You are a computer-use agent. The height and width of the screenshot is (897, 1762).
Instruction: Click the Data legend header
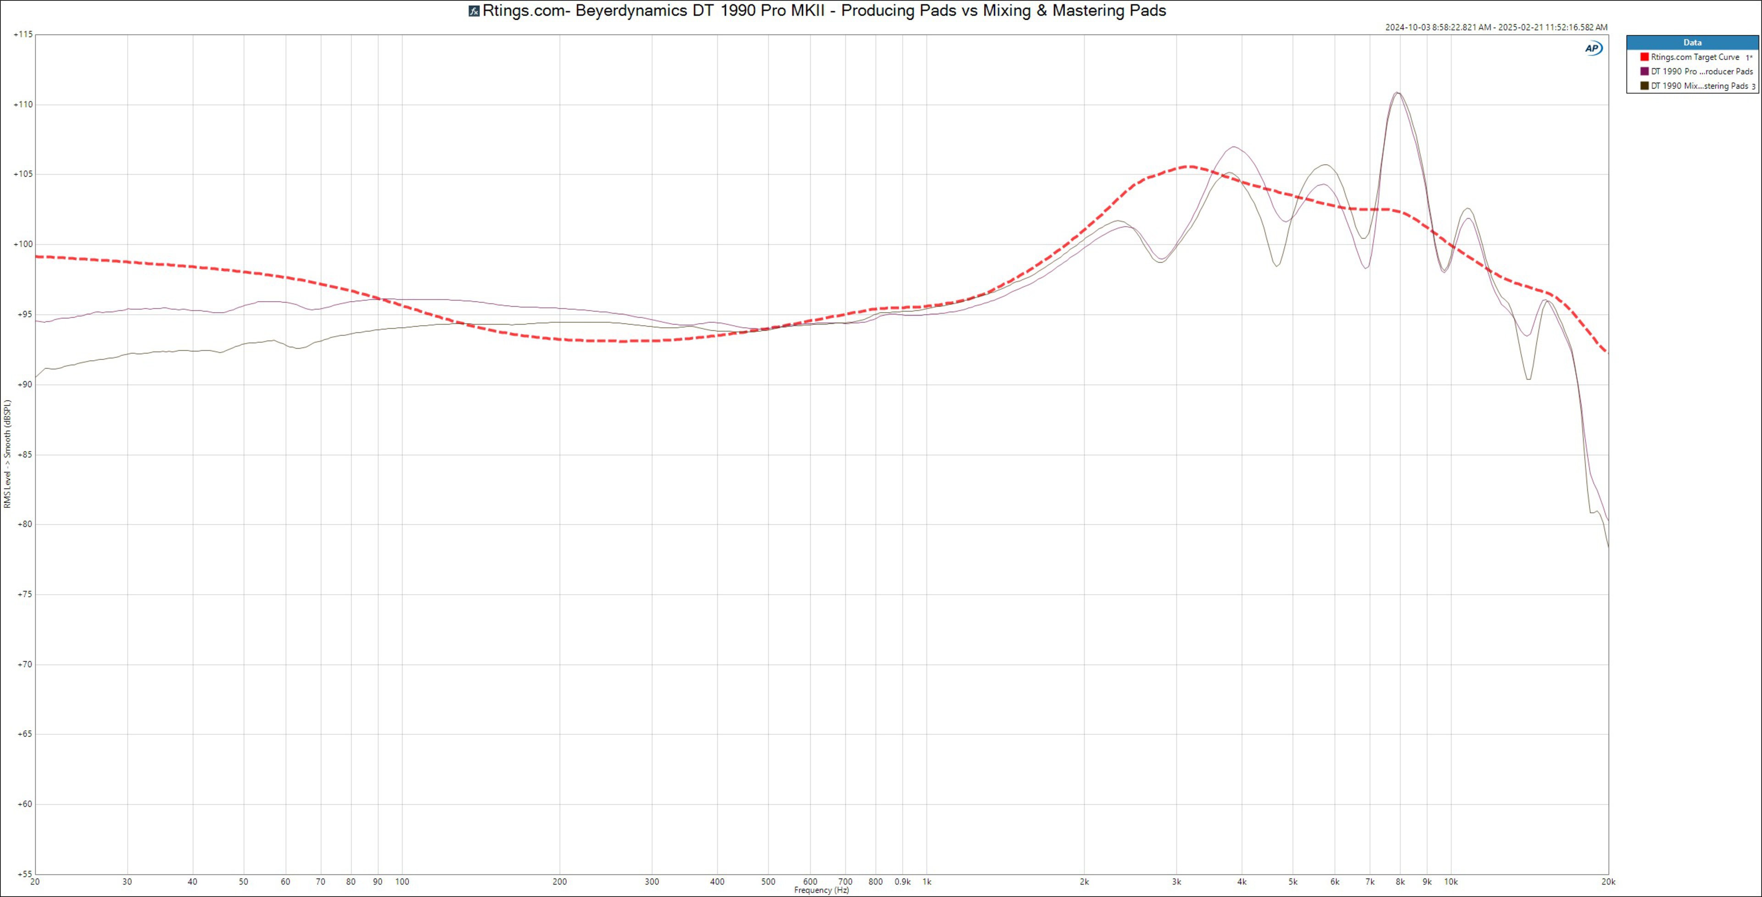pos(1692,42)
